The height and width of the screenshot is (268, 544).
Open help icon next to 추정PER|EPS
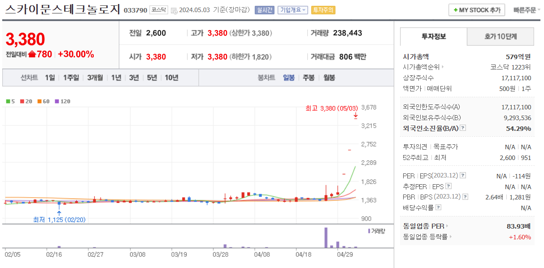click(448, 186)
